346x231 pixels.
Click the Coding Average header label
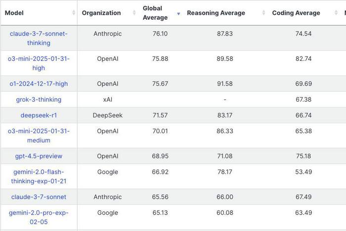pos(296,13)
